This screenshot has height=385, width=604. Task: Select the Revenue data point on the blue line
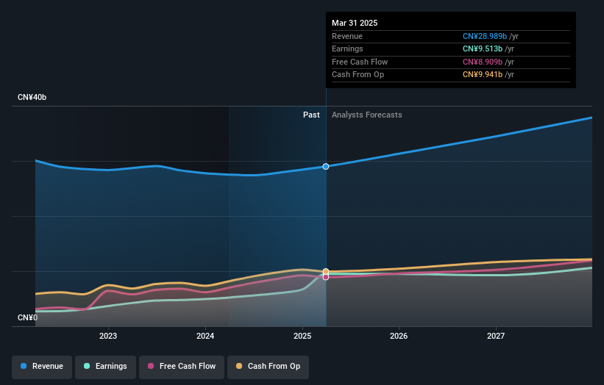326,167
